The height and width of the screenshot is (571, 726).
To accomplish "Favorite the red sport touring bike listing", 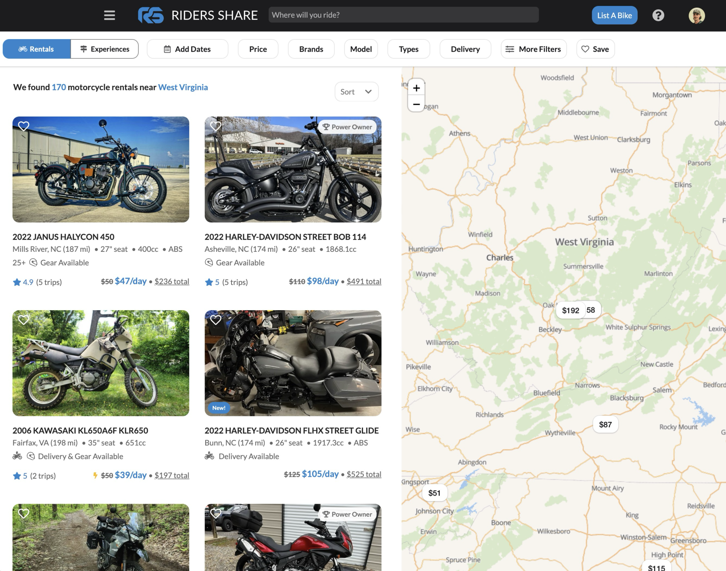I will 216,513.
